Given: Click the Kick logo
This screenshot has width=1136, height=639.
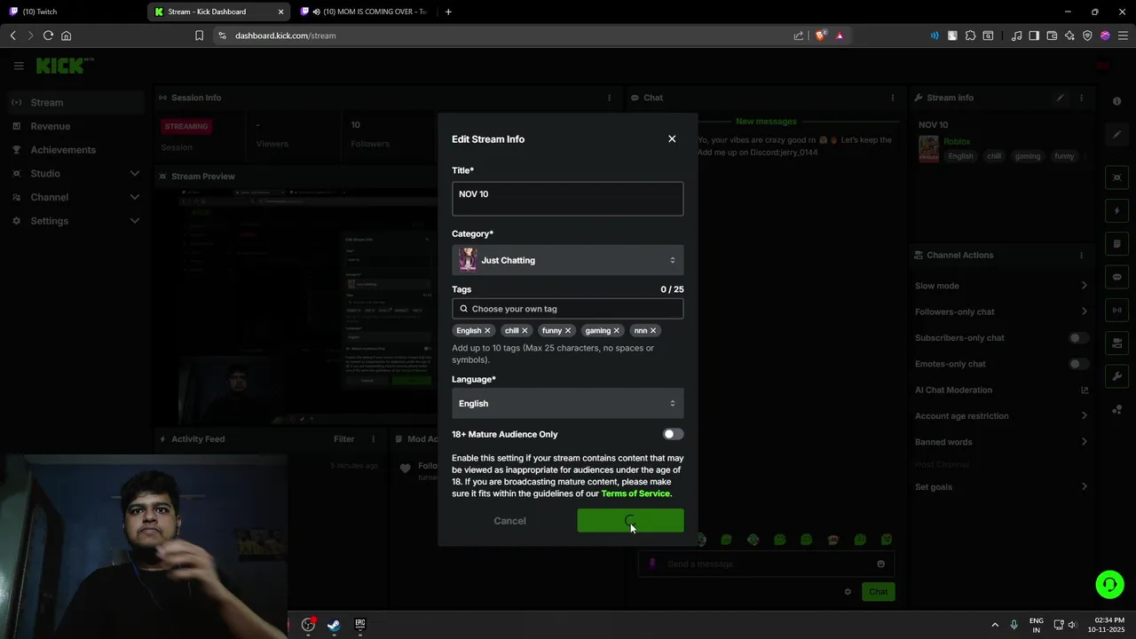Looking at the screenshot, I should 60,66.
